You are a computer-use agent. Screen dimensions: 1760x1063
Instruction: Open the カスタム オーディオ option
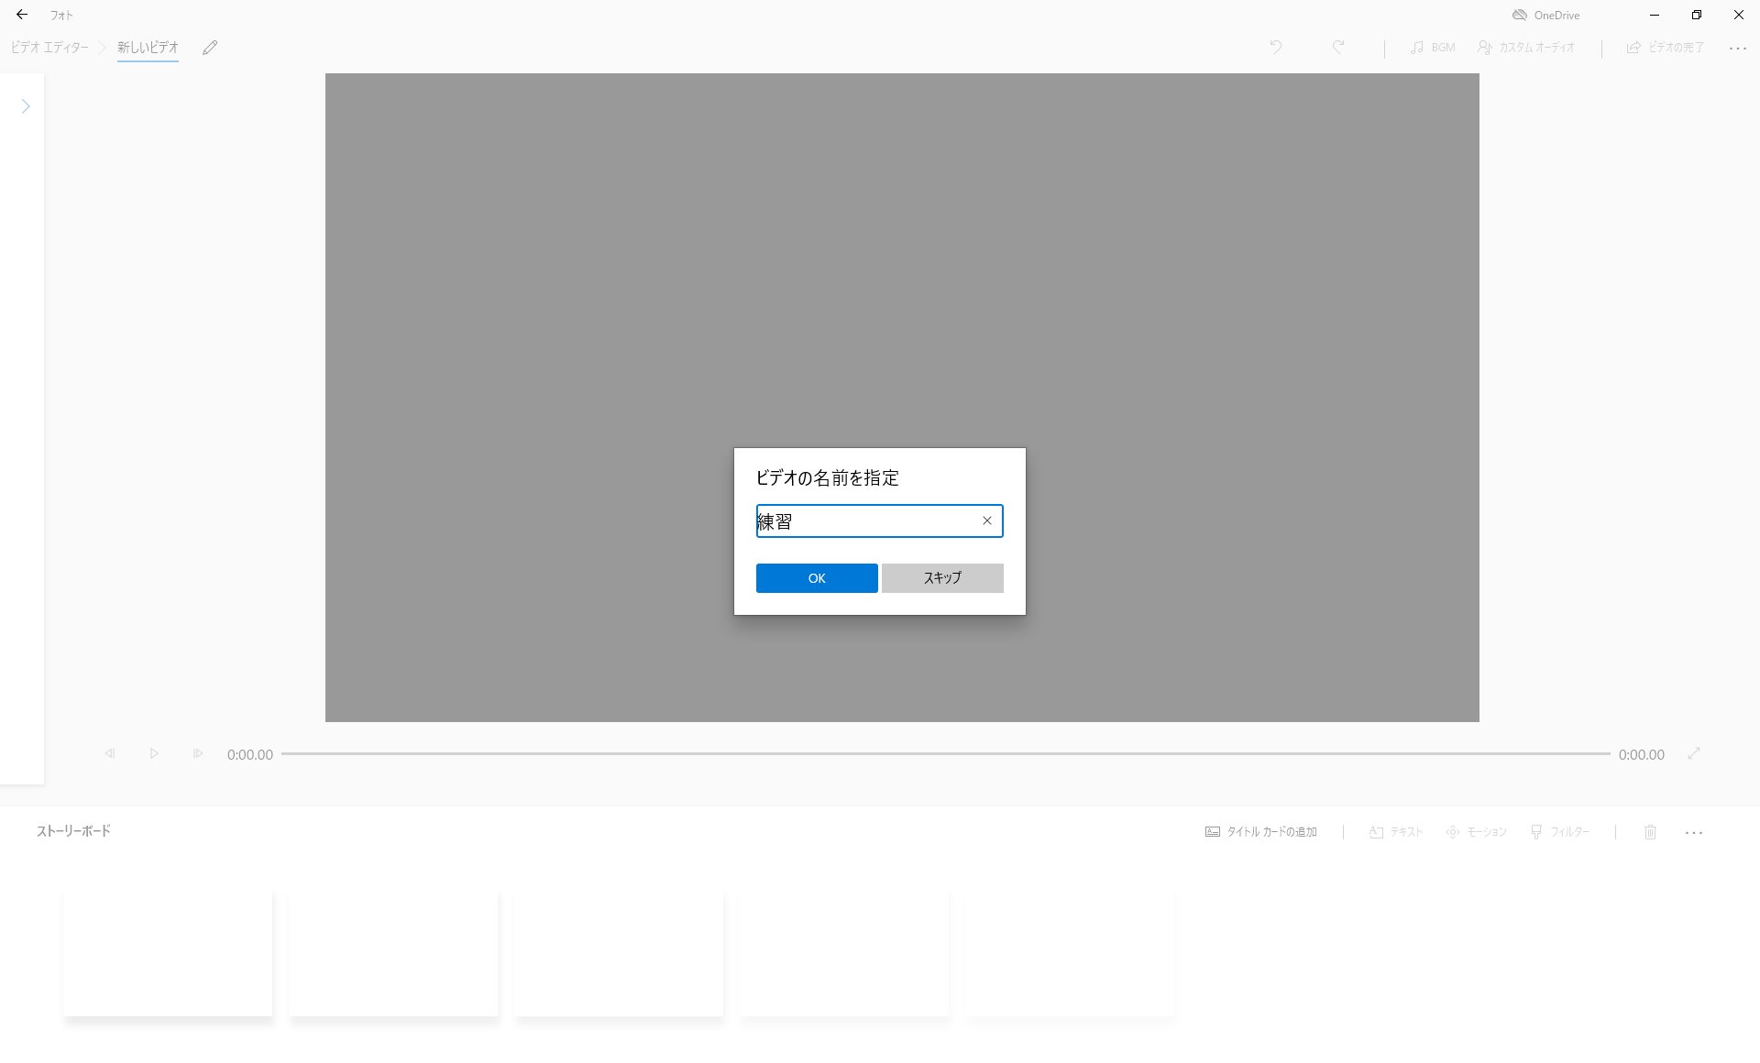[1526, 48]
